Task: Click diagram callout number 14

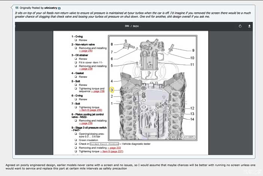Action: [x=192, y=119]
